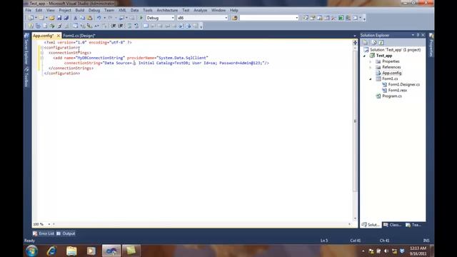
Task: Select Program.cs in Solution Explorer
Action: [x=392, y=96]
